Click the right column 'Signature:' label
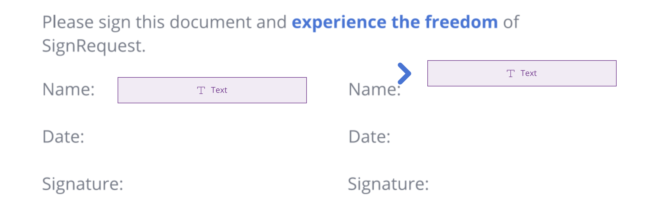This screenshot has height=222, width=653. tap(389, 184)
